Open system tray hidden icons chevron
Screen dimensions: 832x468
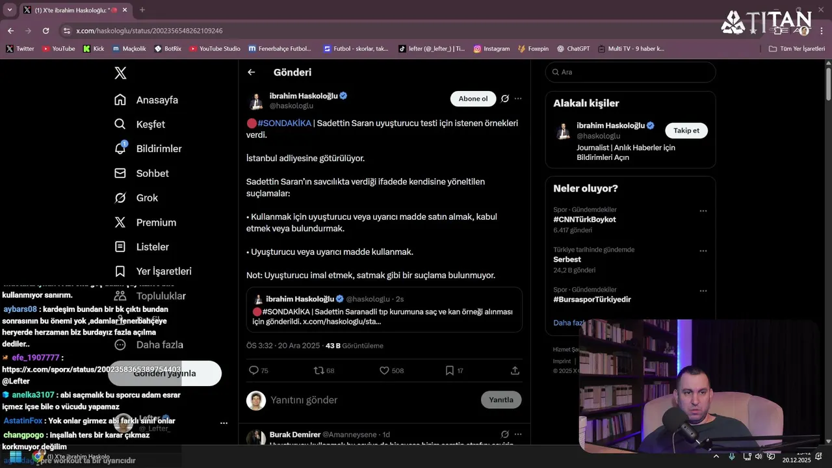pos(716,457)
